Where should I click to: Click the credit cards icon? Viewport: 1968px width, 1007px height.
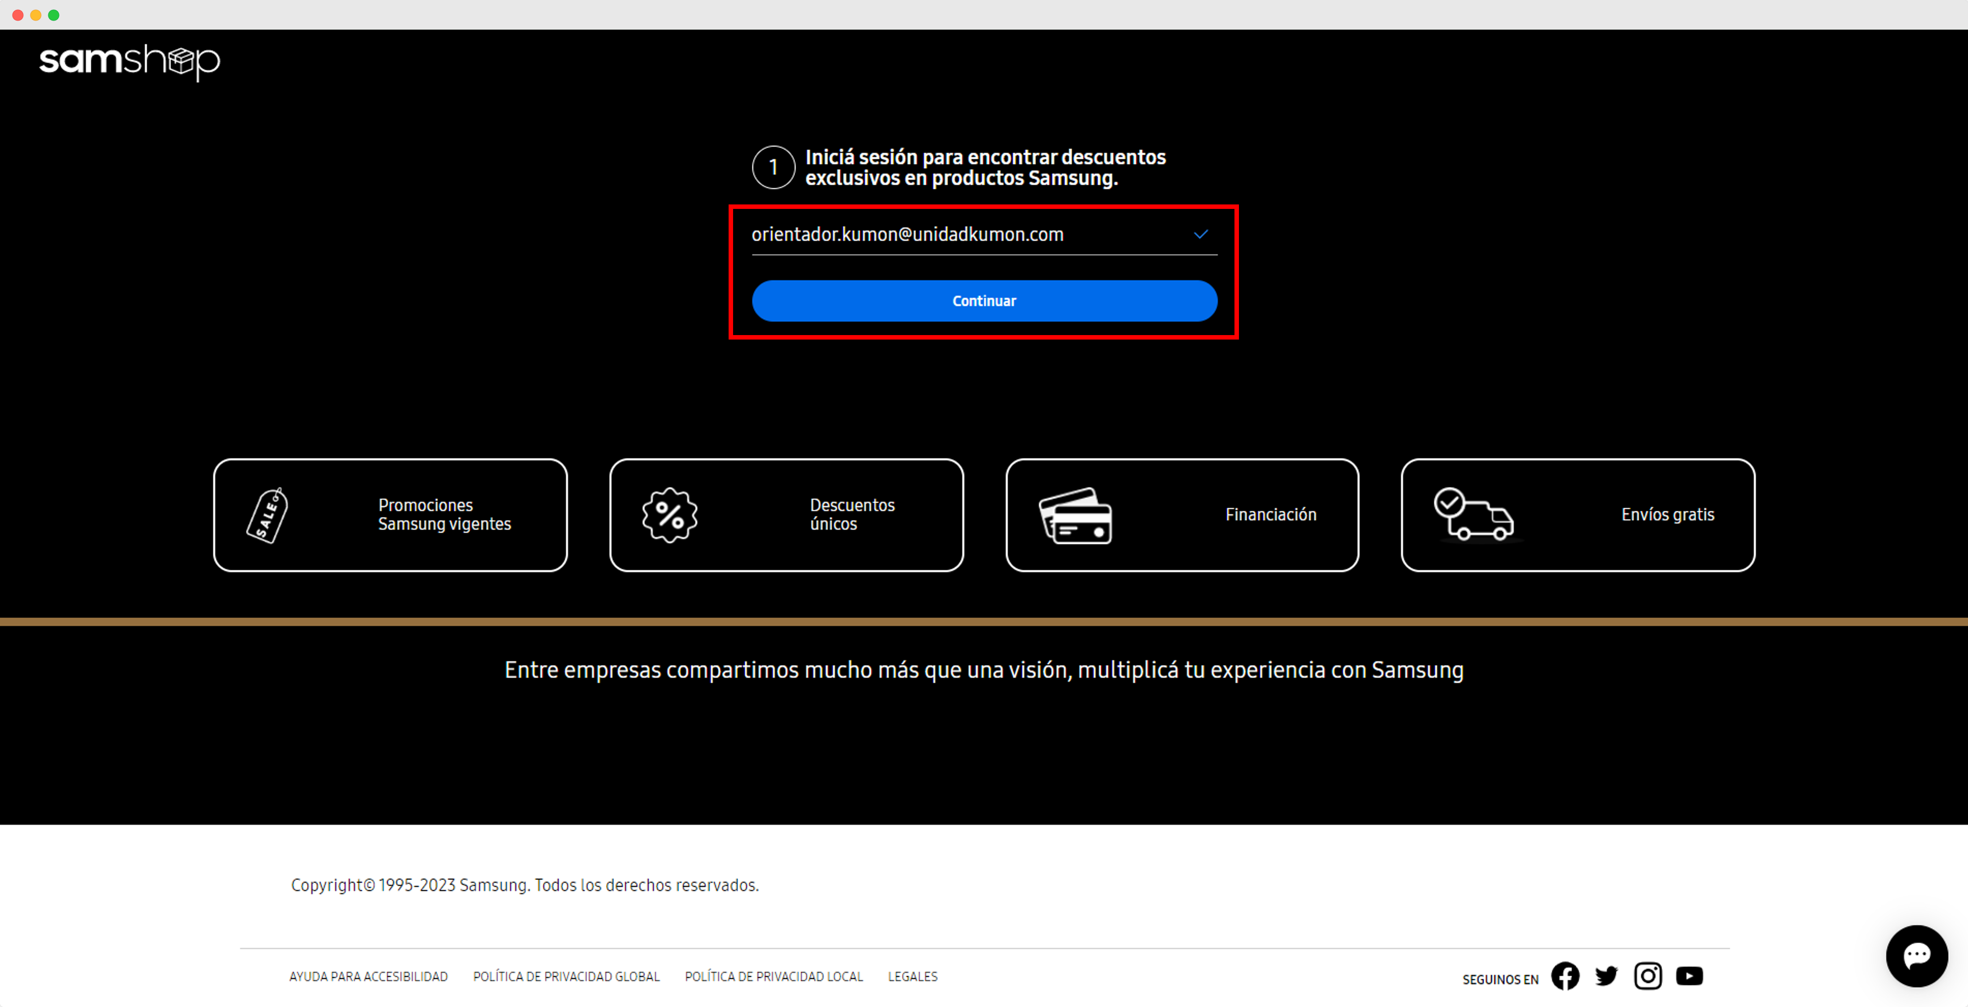(x=1076, y=517)
